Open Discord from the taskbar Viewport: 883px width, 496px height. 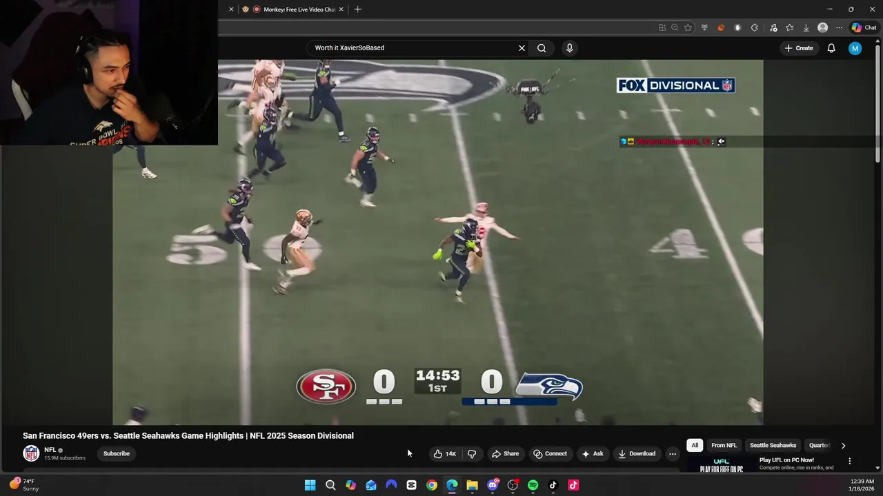pyautogui.click(x=493, y=485)
